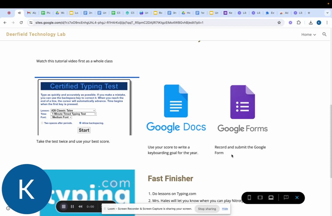Click the page vertical scrollbar
The width and height of the screenshot is (332, 216).
click(330, 141)
